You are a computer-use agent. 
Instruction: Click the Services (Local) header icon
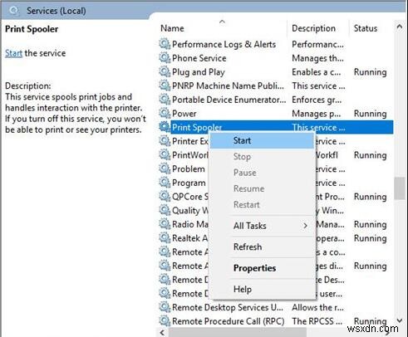(x=14, y=11)
